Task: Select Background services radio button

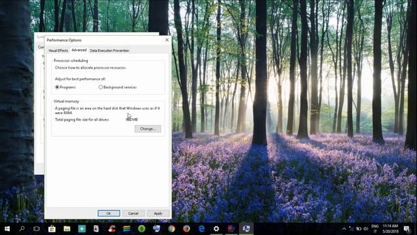Action: point(100,87)
